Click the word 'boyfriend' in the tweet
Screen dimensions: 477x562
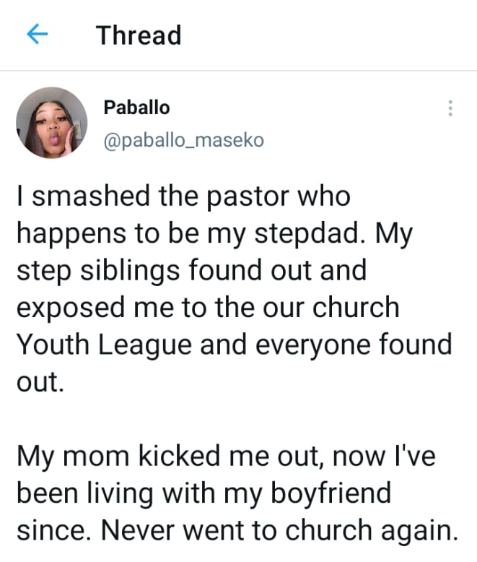pos(331,493)
